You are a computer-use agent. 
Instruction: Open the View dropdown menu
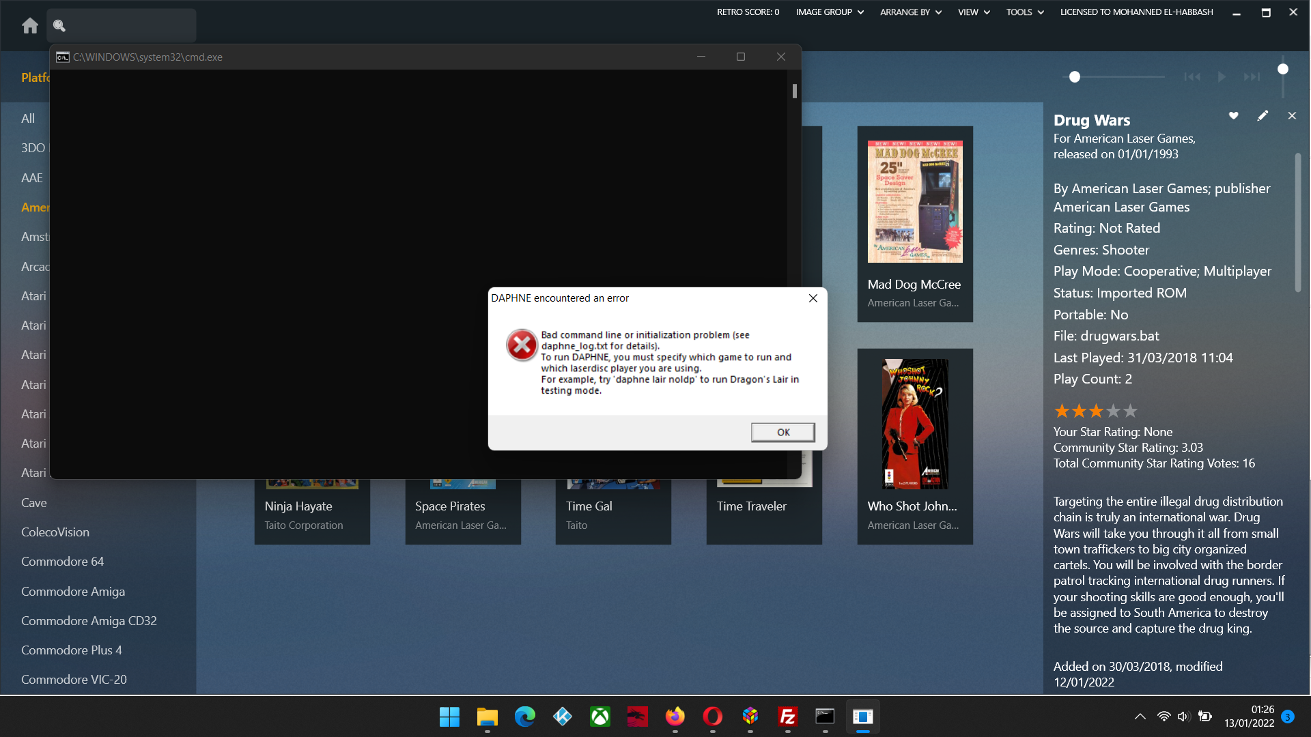pos(974,12)
